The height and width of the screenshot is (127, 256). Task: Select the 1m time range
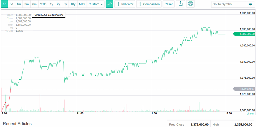pos(19,4)
